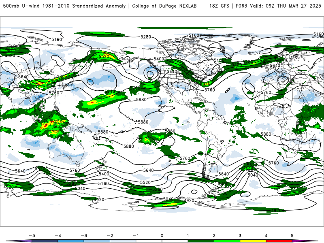
Task: Click the '0' colorbar tick label
Action: coord(162,236)
